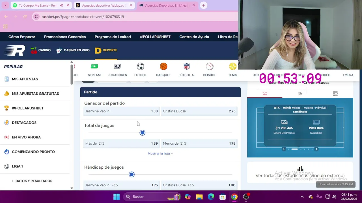Image resolution: width=362 pixels, height=203 pixels.
Task: Open a new browser tab
Action: tap(203, 5)
